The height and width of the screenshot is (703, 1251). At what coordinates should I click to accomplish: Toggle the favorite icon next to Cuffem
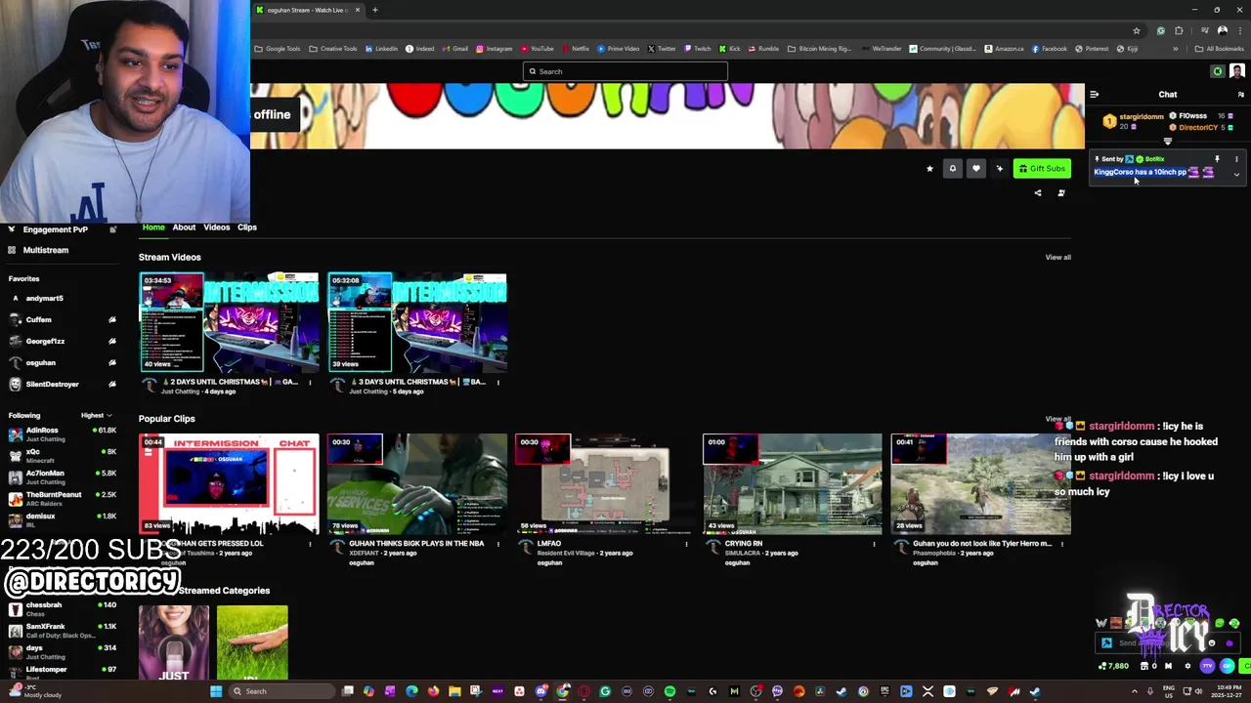coord(112,319)
